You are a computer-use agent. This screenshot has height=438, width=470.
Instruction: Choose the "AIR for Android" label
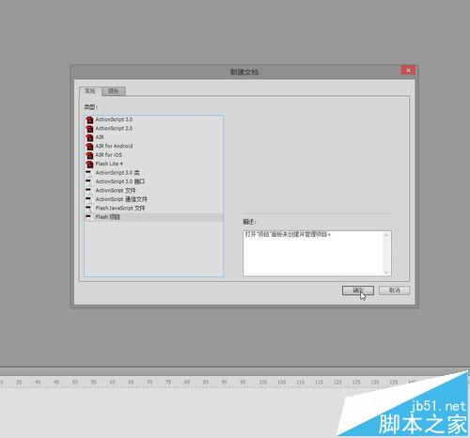(x=114, y=146)
